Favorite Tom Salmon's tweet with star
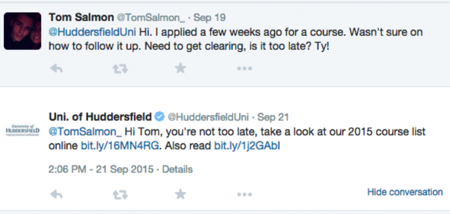Viewport: 450px width, 214px height. pyautogui.click(x=181, y=68)
